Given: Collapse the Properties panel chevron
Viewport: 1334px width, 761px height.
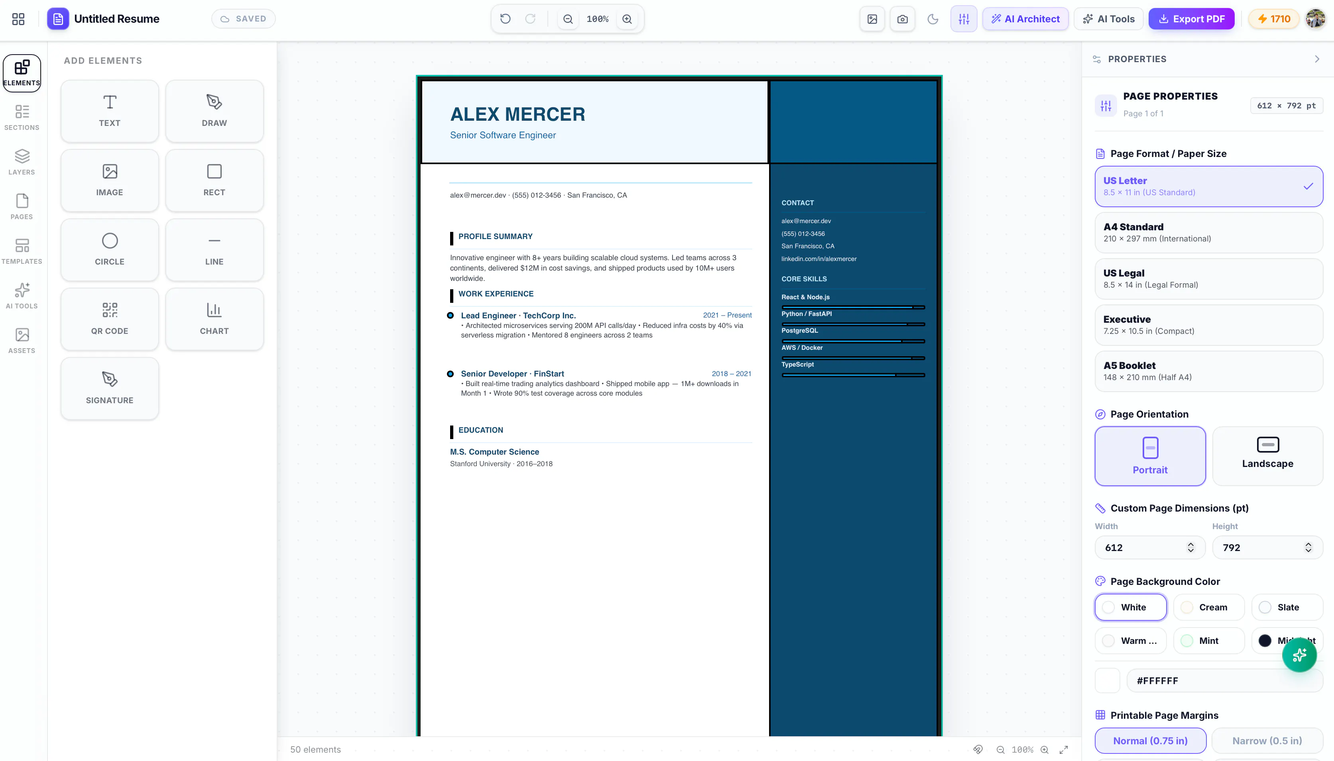Looking at the screenshot, I should click(x=1317, y=59).
